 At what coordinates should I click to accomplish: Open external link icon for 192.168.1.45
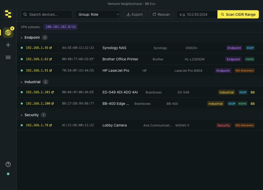click(x=51, y=48)
